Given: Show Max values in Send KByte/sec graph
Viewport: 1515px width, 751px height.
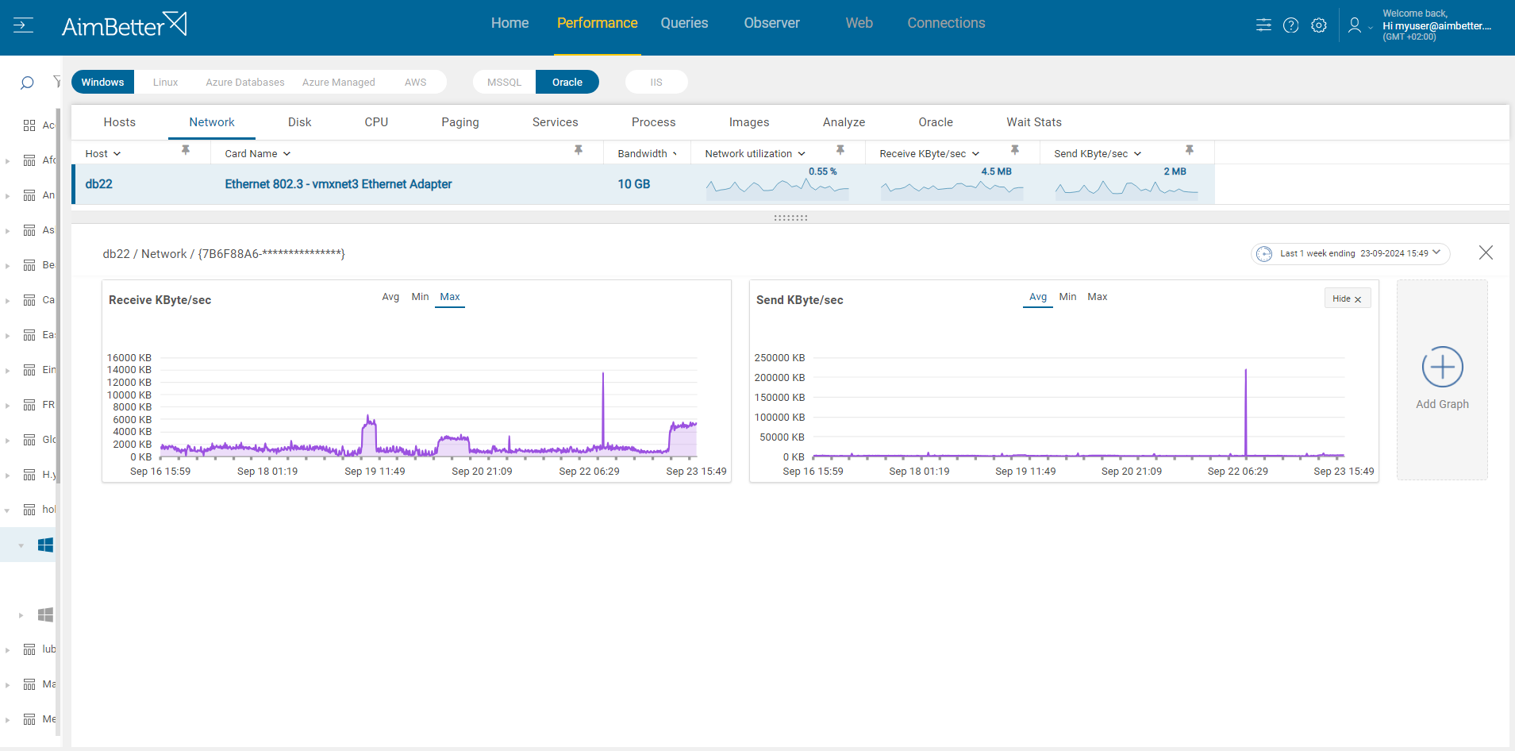Looking at the screenshot, I should coord(1098,297).
